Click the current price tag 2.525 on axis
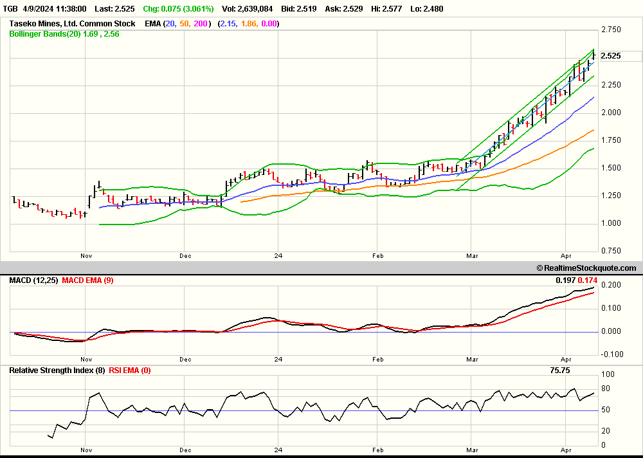Screen dimensions: 643x458 [x=610, y=56]
